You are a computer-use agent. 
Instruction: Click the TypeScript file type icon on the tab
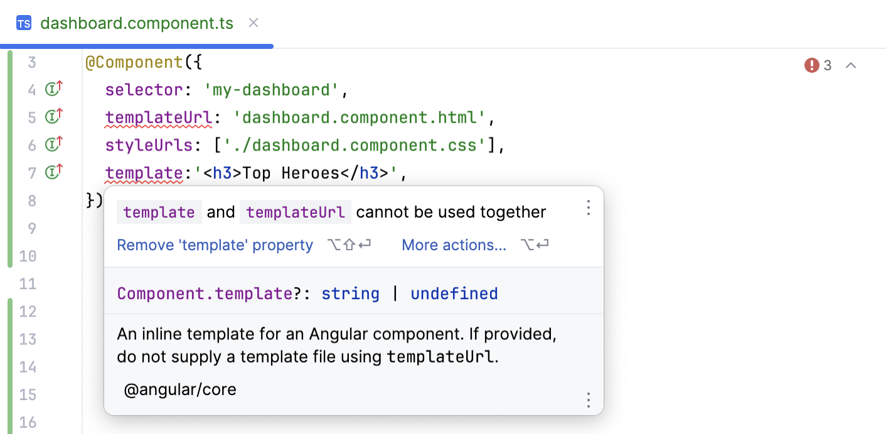click(24, 23)
